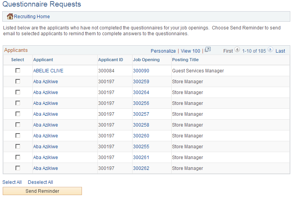Viewport: 293px width, 197px height.
Task: Go to First page of applicants
Action: pos(228,51)
